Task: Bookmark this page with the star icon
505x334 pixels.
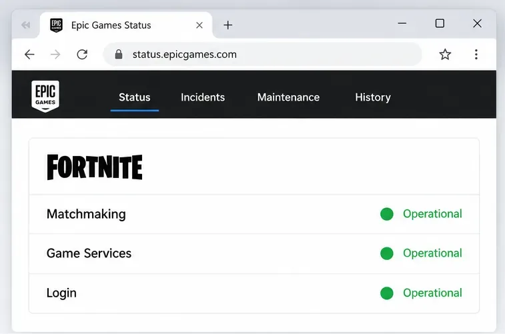Action: 445,55
